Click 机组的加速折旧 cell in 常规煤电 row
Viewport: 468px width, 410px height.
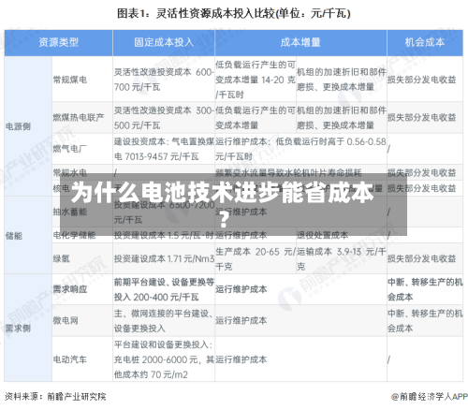click(x=342, y=80)
